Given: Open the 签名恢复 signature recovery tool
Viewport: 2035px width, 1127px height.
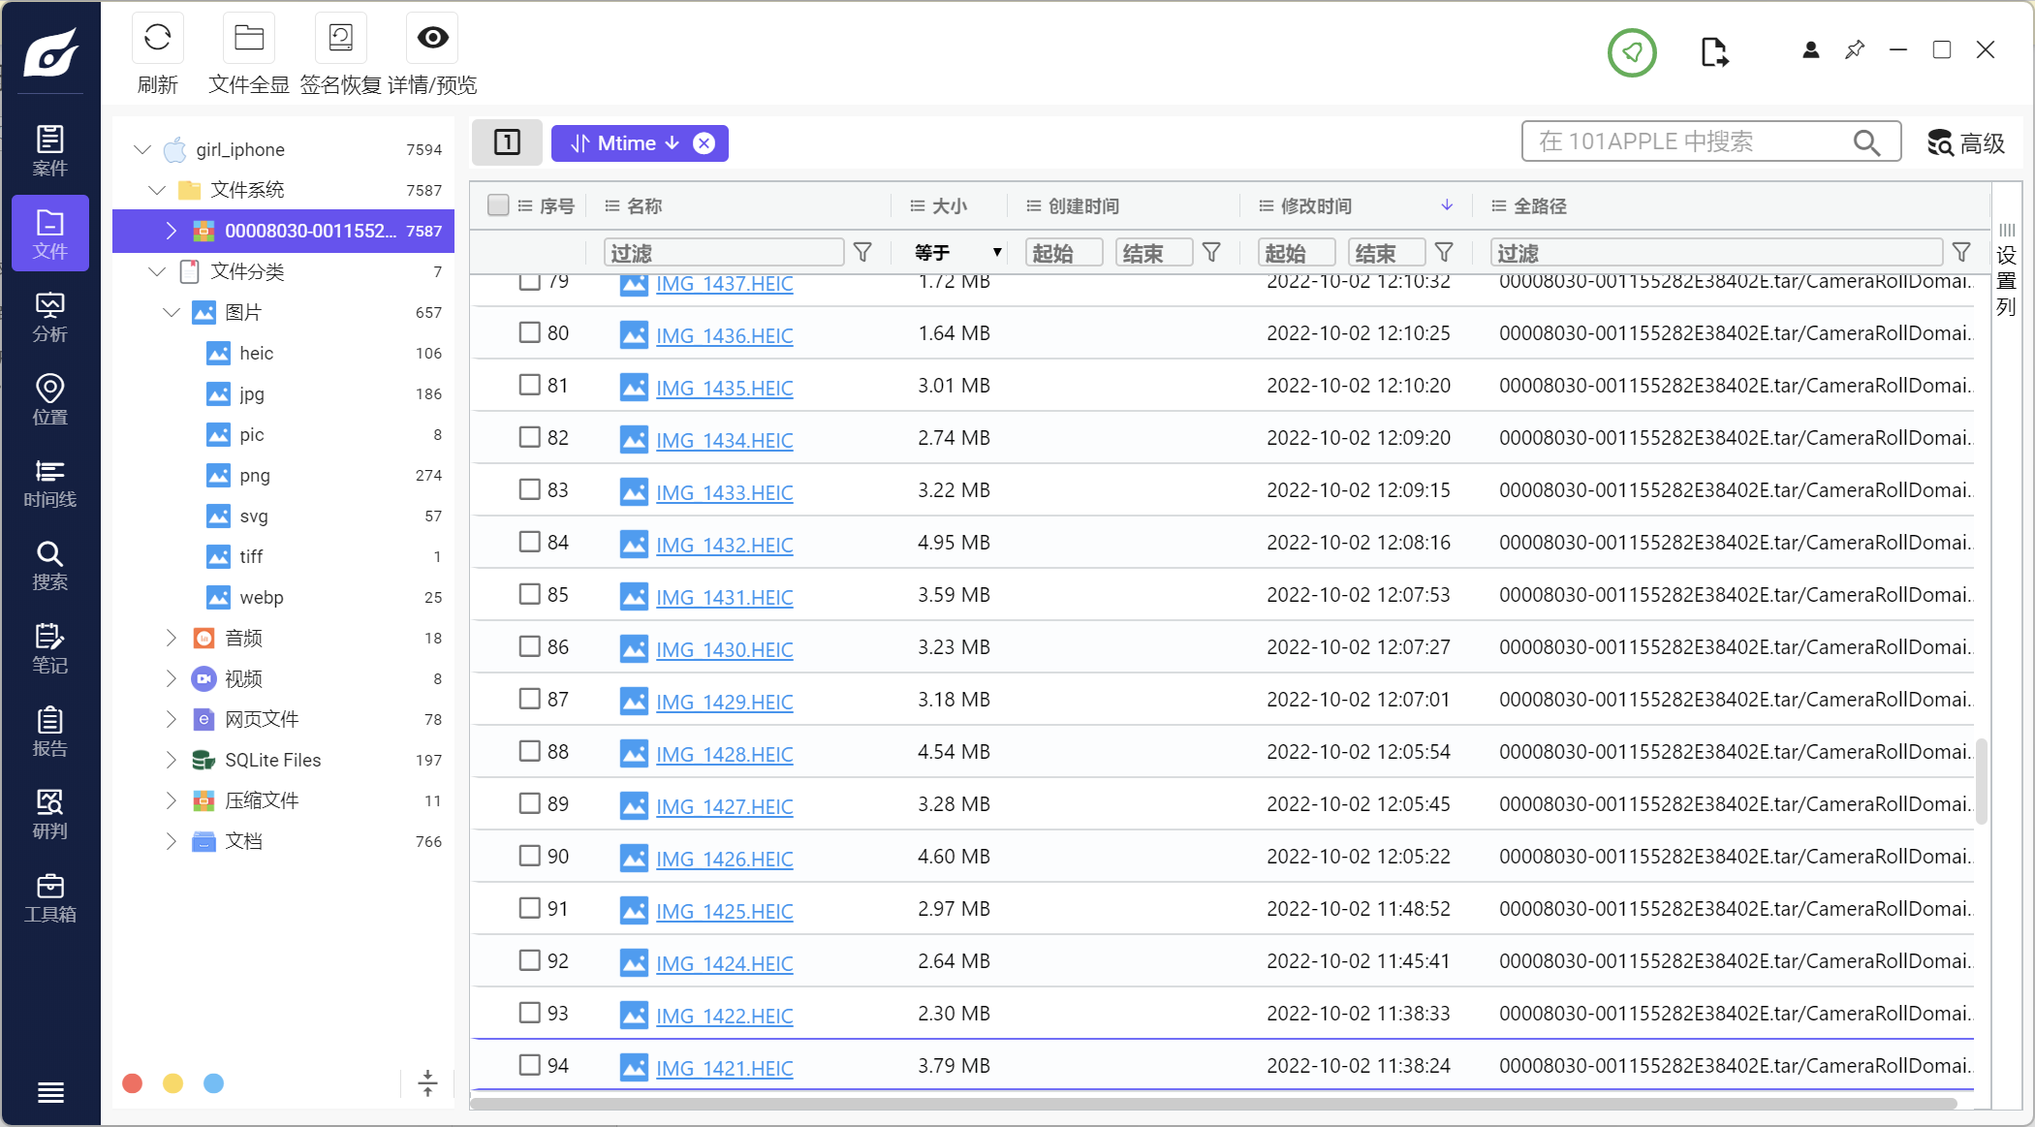Looking at the screenshot, I should coord(340,38).
